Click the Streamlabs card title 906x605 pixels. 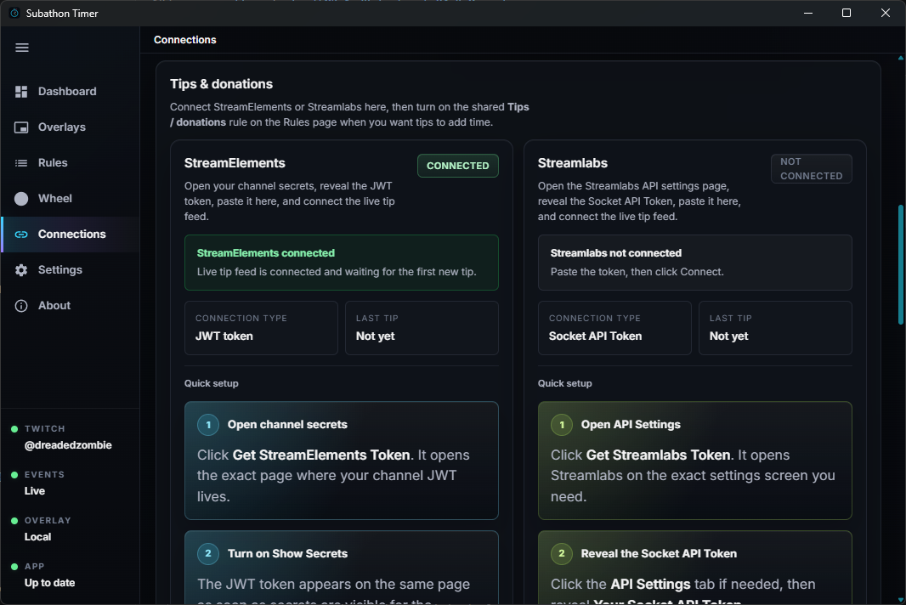point(573,163)
